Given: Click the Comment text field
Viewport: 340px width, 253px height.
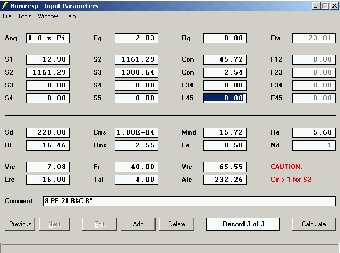Looking at the screenshot, I should (x=189, y=201).
